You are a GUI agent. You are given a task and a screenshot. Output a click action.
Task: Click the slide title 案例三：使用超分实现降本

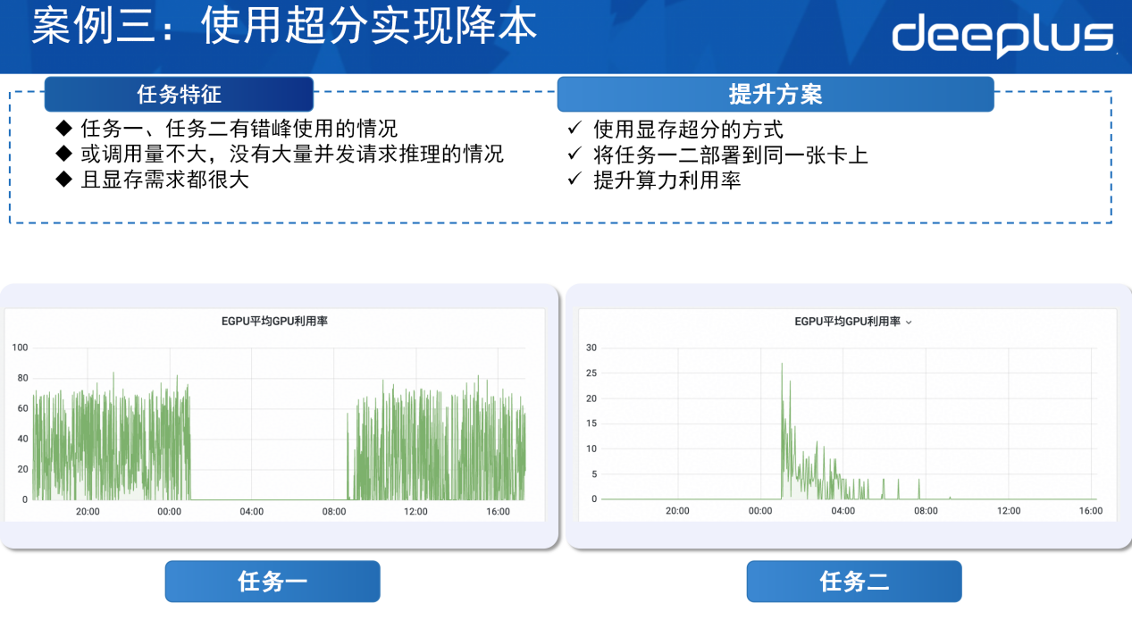[284, 27]
